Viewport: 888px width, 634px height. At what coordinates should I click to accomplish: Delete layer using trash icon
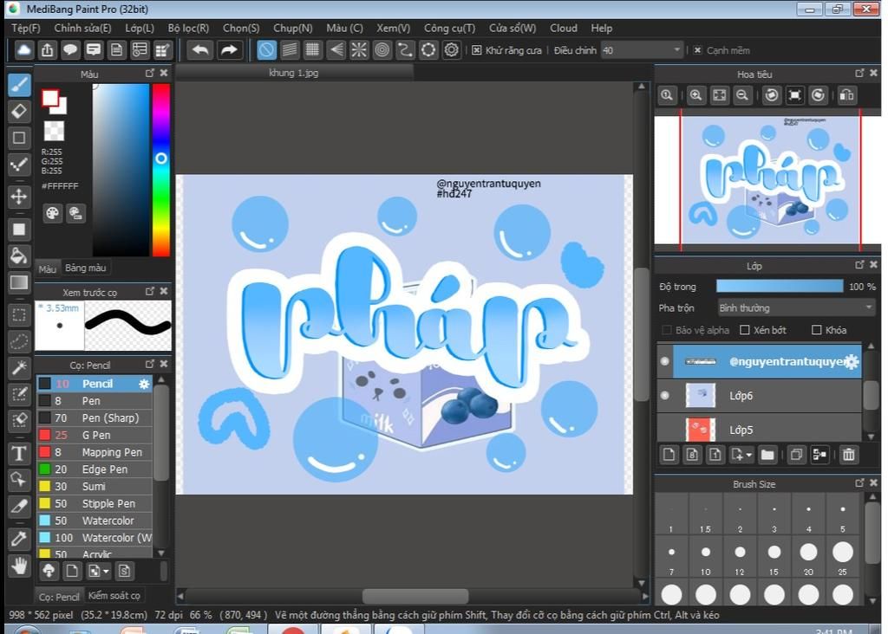[848, 455]
